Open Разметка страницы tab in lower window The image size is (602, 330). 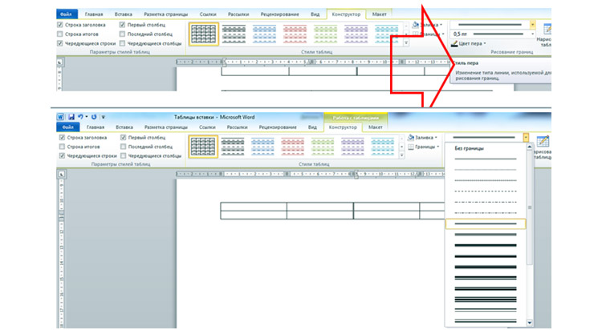coord(166,127)
